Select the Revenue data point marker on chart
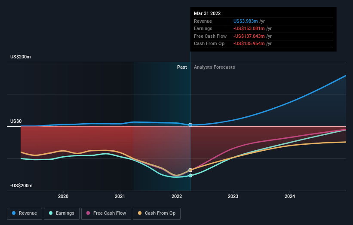 [190, 125]
